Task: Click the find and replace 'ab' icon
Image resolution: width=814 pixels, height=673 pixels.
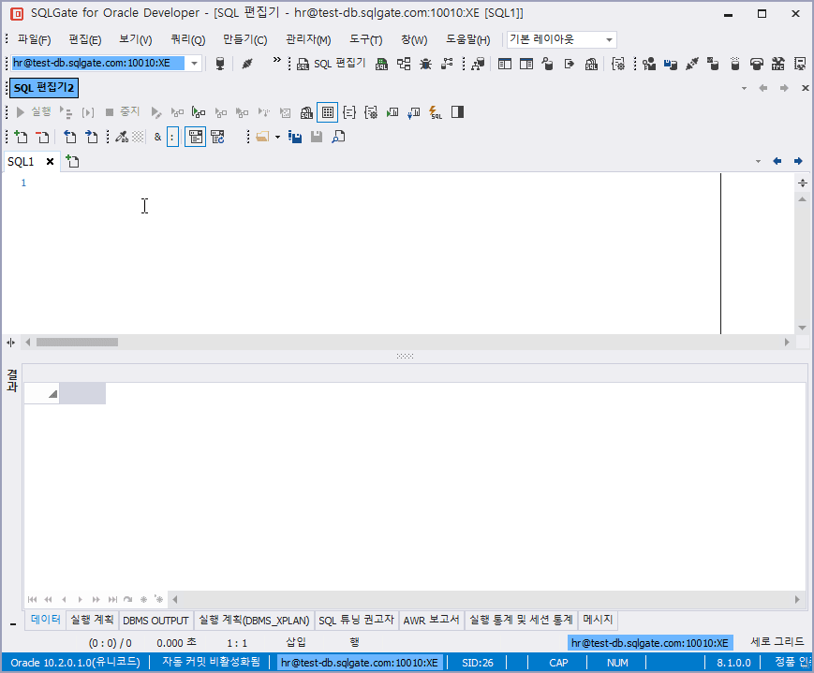Action: [x=122, y=137]
